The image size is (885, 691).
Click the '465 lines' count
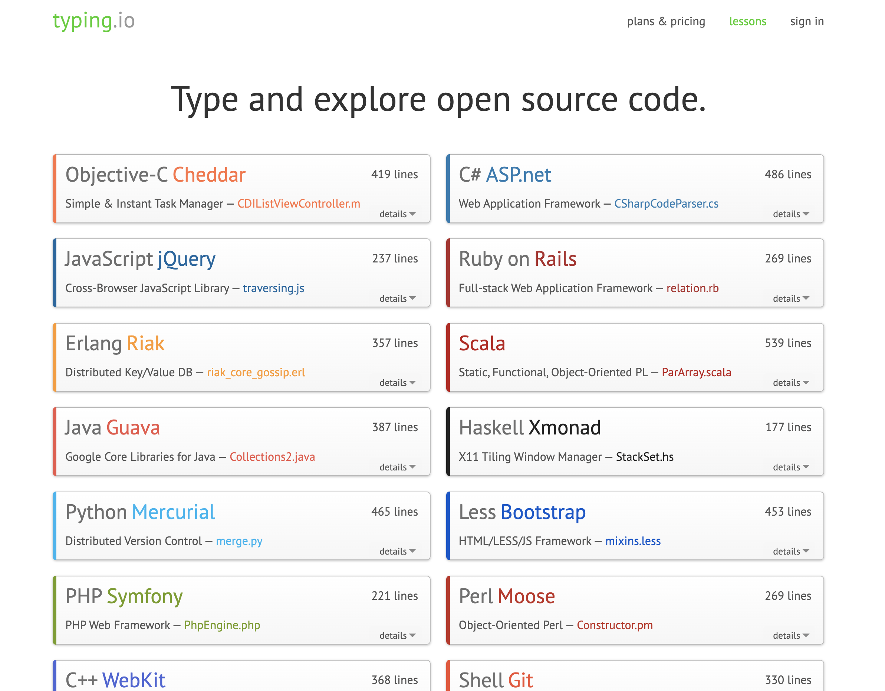pos(395,512)
